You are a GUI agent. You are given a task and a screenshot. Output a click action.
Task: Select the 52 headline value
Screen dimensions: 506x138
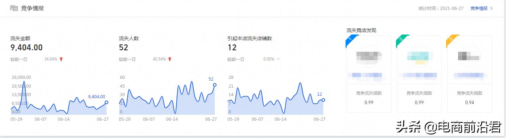(x=123, y=48)
